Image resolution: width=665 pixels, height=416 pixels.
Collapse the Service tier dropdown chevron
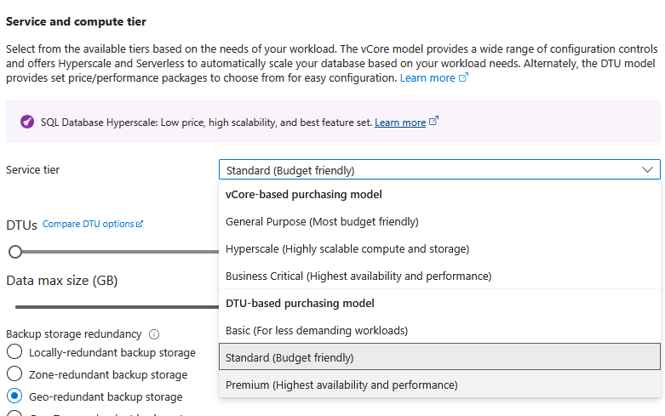click(647, 170)
